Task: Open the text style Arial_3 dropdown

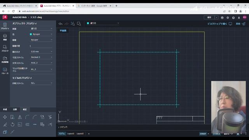Action: (x=41, y=63)
